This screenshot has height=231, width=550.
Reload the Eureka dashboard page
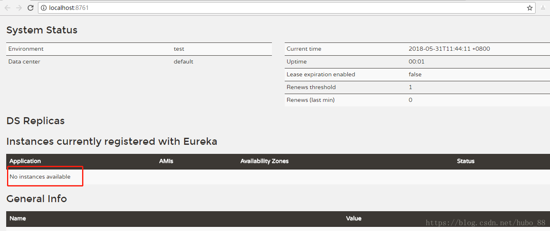click(31, 8)
